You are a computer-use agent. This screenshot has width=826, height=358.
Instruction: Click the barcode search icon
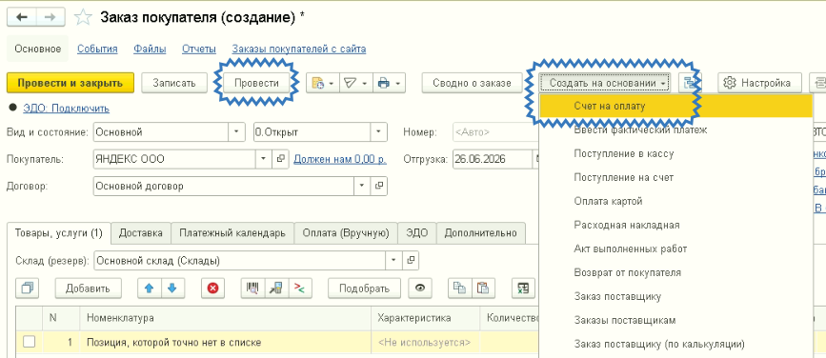tap(252, 288)
